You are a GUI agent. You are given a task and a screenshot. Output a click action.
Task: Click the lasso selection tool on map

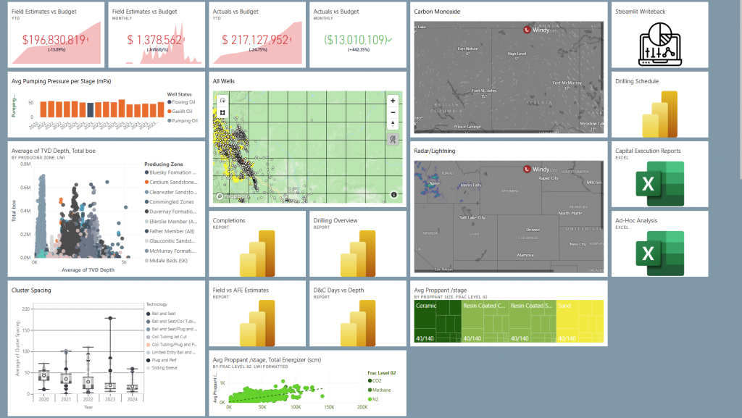tap(222, 101)
